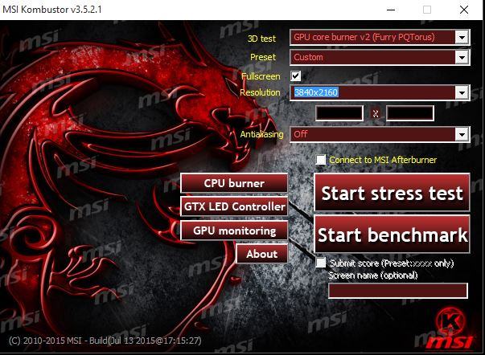Close the MSI Kombustor window

[464, 10]
